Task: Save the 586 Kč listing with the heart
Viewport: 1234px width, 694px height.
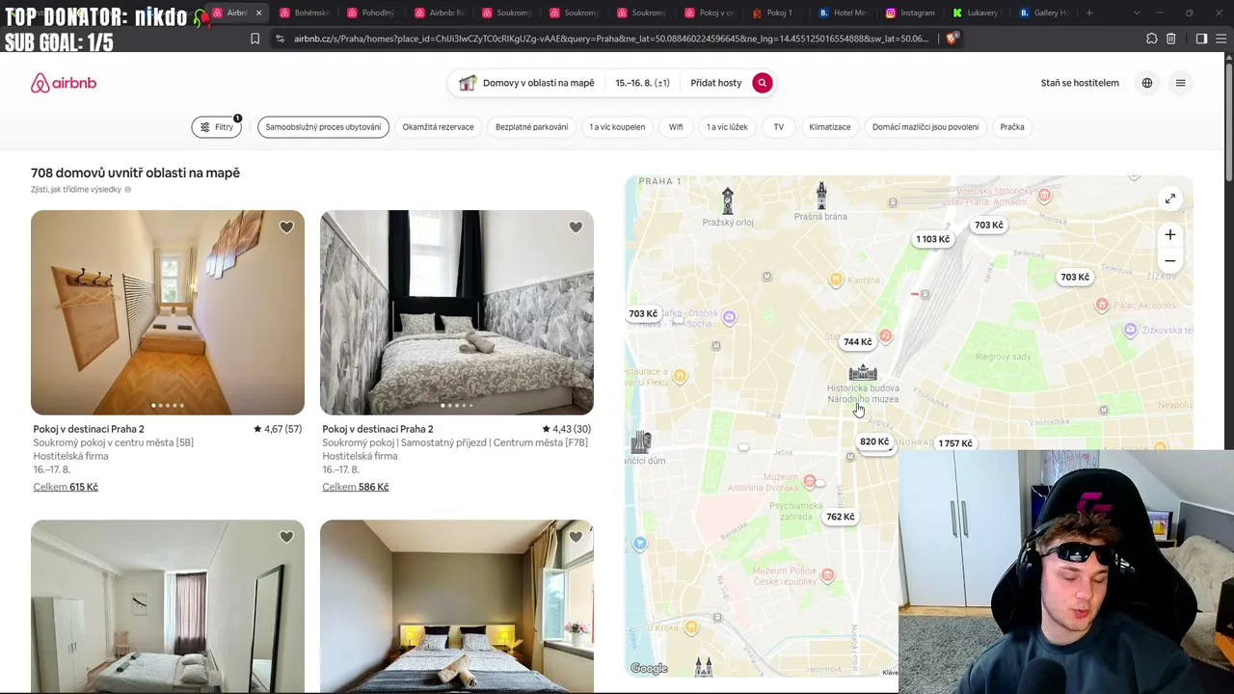Action: (576, 227)
